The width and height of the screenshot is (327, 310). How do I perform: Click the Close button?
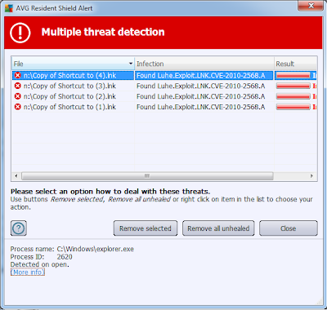tap(289, 228)
